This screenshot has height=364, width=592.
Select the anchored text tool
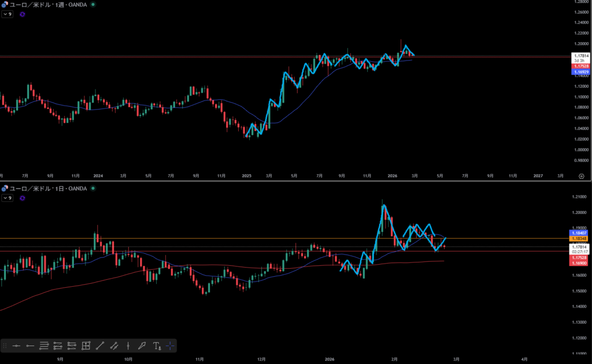(157, 346)
